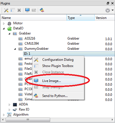Image resolution: width=115 pixels, height=123 pixels.
Task: Sort by the Version column header
Action: [105, 18]
